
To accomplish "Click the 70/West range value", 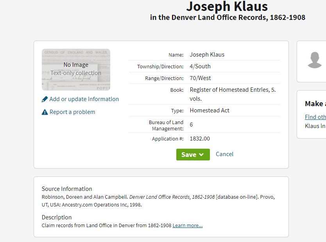I will (x=200, y=78).
